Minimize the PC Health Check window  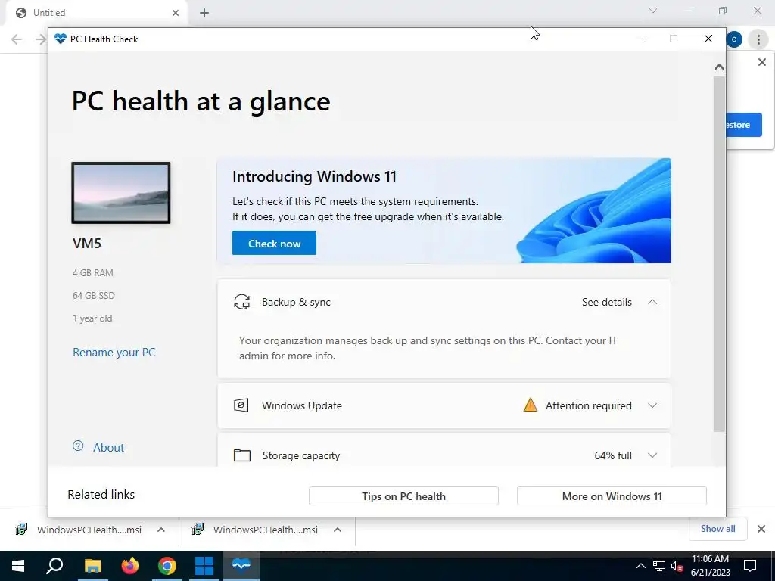tap(639, 39)
